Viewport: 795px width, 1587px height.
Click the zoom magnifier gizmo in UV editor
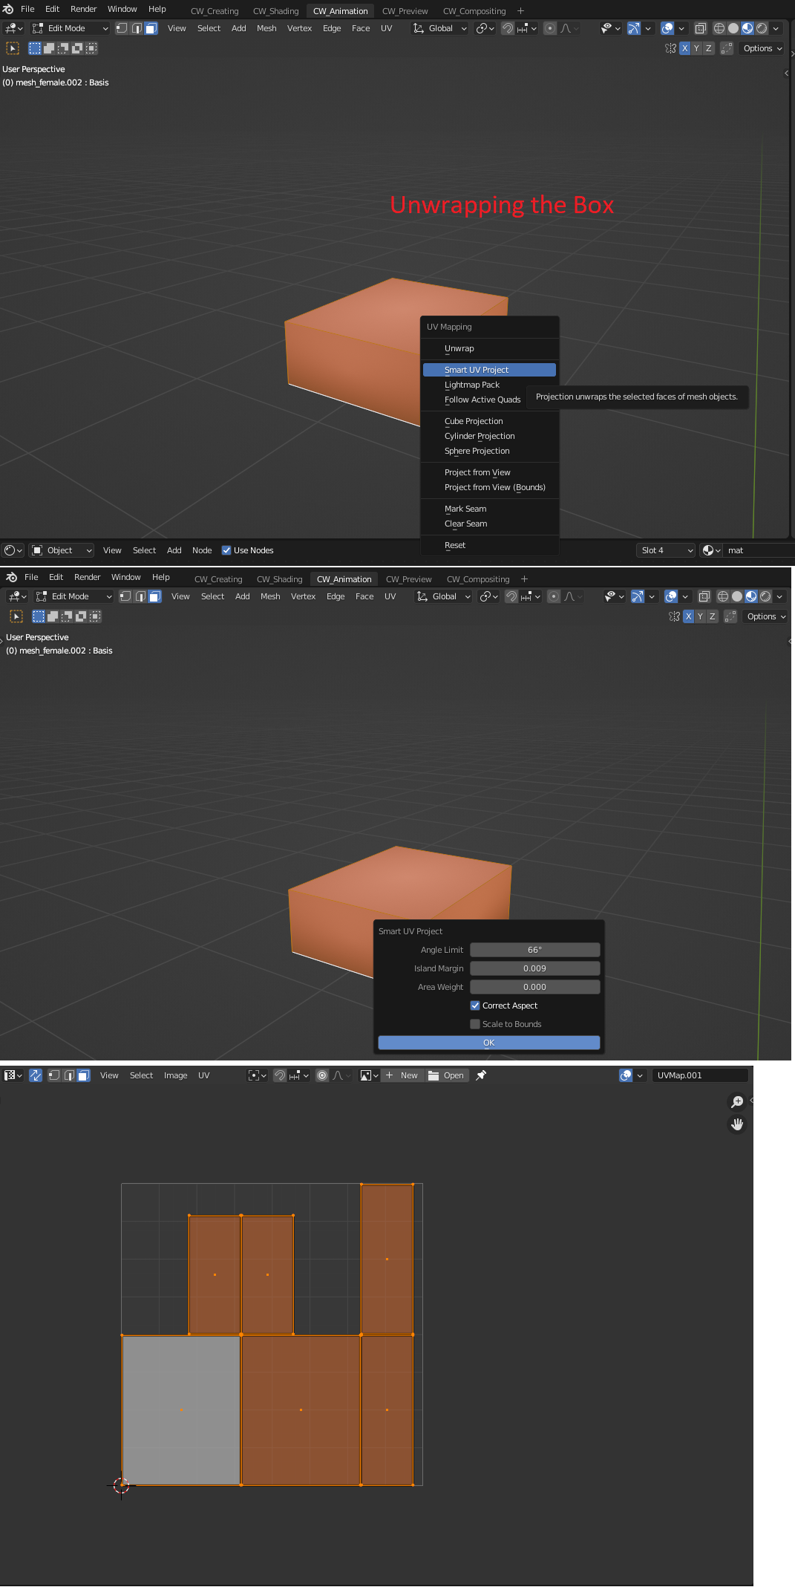[x=737, y=1102]
